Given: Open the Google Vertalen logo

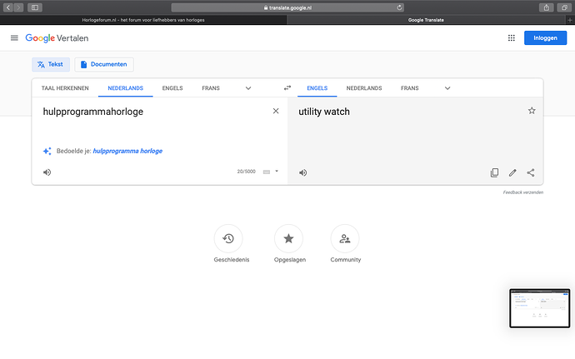Looking at the screenshot, I should (57, 37).
